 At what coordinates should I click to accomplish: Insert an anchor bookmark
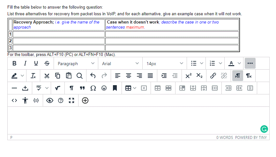(x=115, y=88)
